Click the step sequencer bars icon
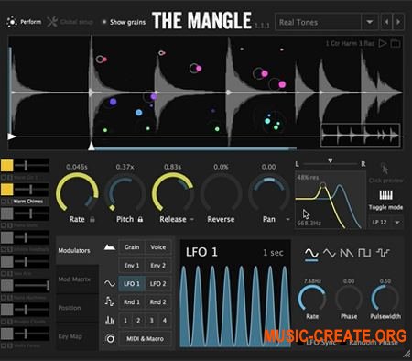Viewport: 412px width, 361px height. pyautogui.click(x=110, y=320)
